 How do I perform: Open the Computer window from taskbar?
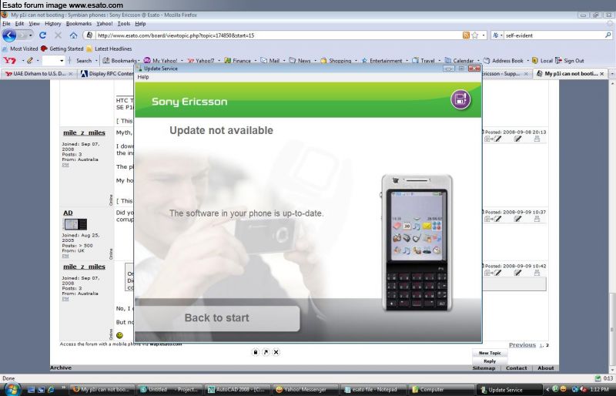441,390
